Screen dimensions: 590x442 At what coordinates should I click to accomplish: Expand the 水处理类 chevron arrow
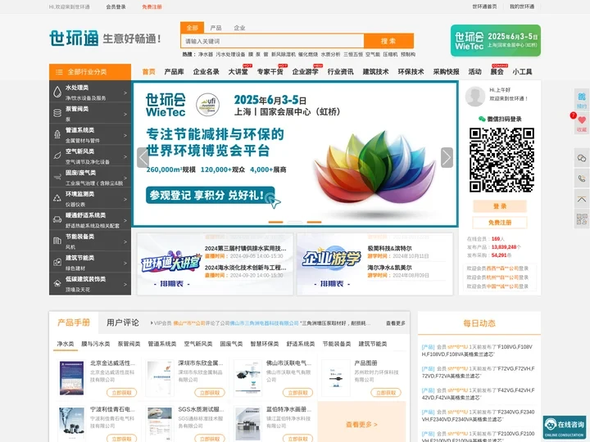(x=125, y=92)
